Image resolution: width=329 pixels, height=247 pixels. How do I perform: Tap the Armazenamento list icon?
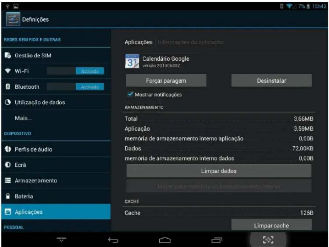click(x=8, y=180)
